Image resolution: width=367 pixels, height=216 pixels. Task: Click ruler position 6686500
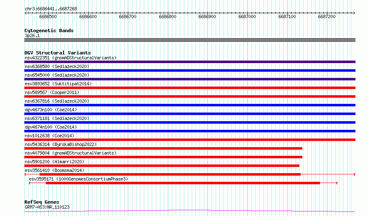click(48, 16)
